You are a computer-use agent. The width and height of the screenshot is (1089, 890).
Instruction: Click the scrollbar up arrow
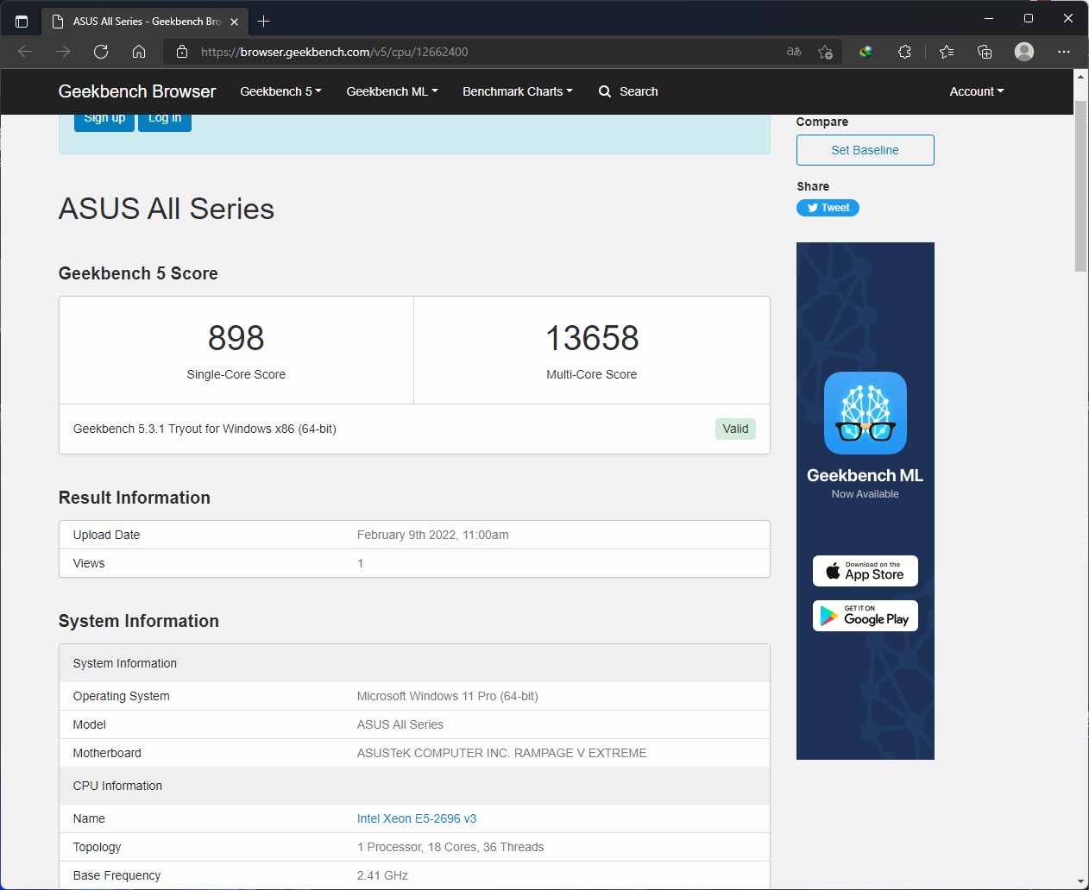point(1080,77)
